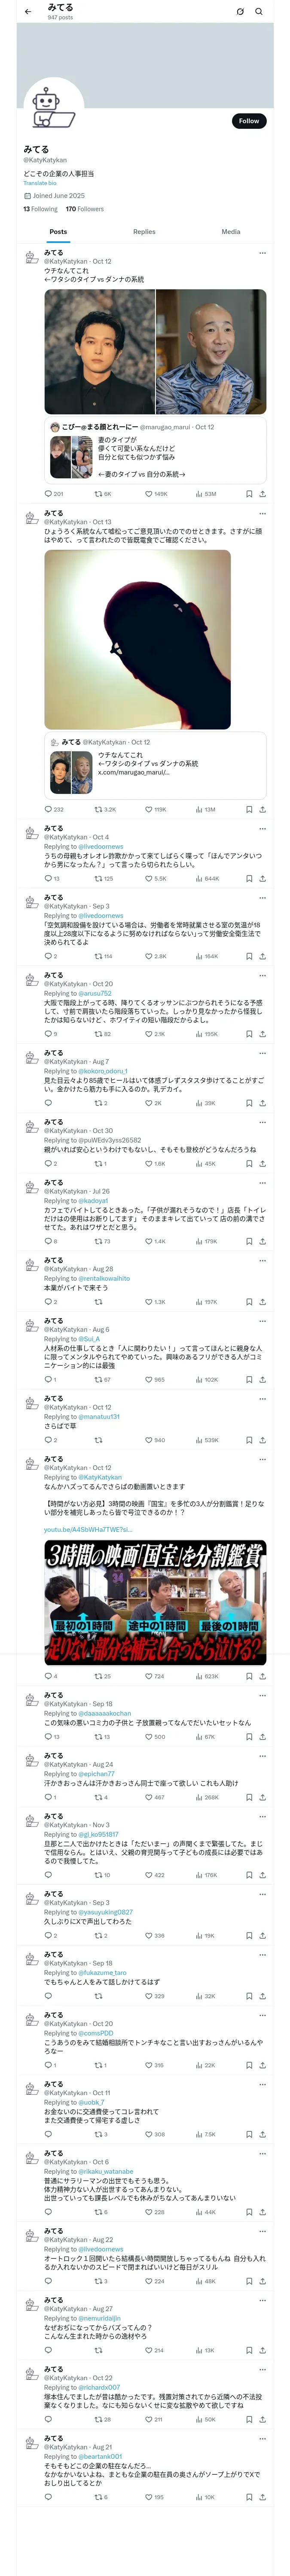
Task: Switch to the Replies tab
Action: tap(144, 232)
